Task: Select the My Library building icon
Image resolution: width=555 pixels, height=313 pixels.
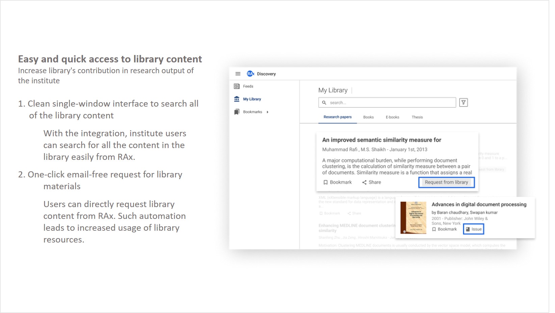Action: coord(237,99)
